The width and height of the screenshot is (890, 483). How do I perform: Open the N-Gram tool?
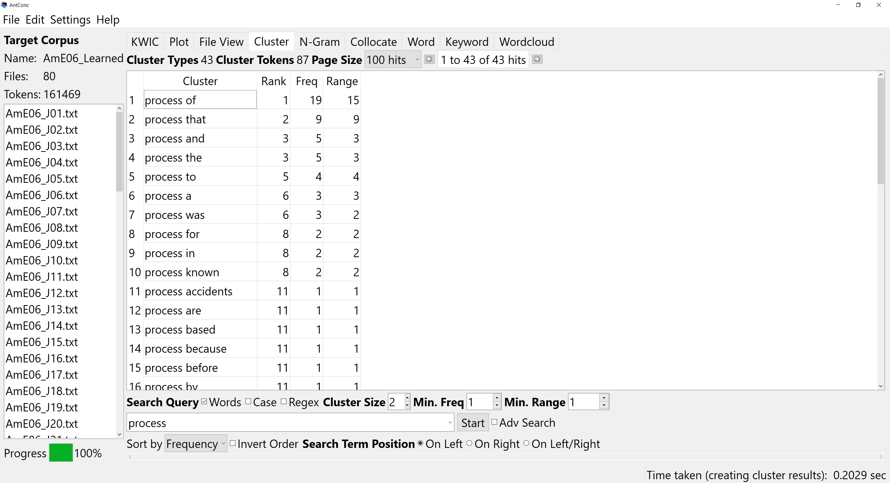pos(320,42)
